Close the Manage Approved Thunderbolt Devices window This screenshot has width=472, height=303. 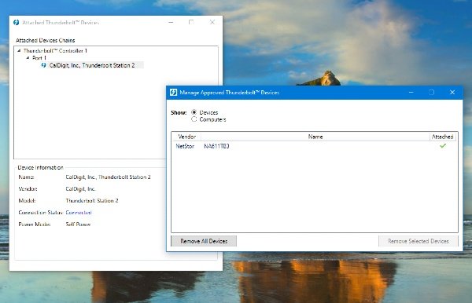coord(452,92)
